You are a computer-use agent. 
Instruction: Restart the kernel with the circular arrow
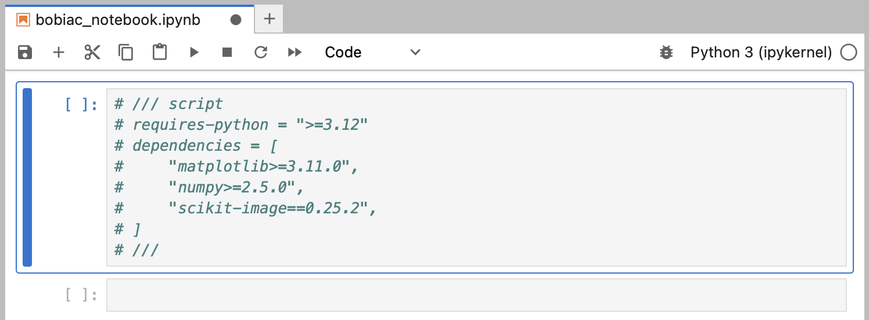(261, 52)
